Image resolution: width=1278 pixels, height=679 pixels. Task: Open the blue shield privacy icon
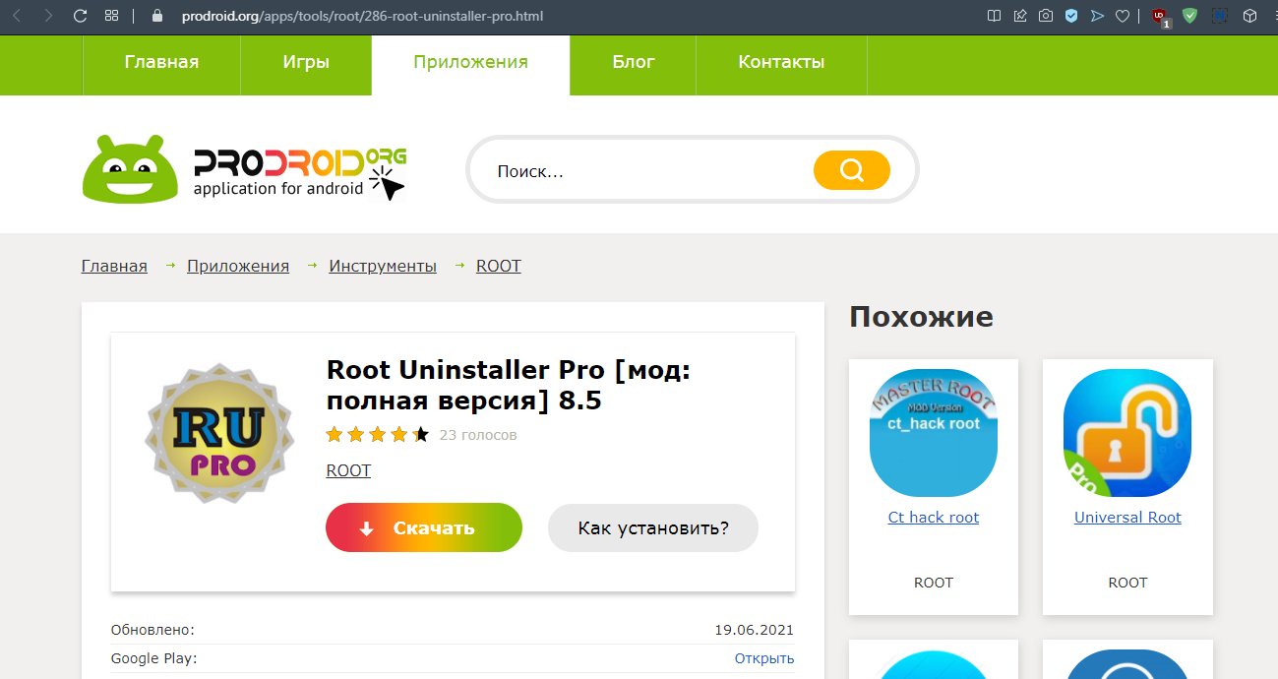(1071, 16)
